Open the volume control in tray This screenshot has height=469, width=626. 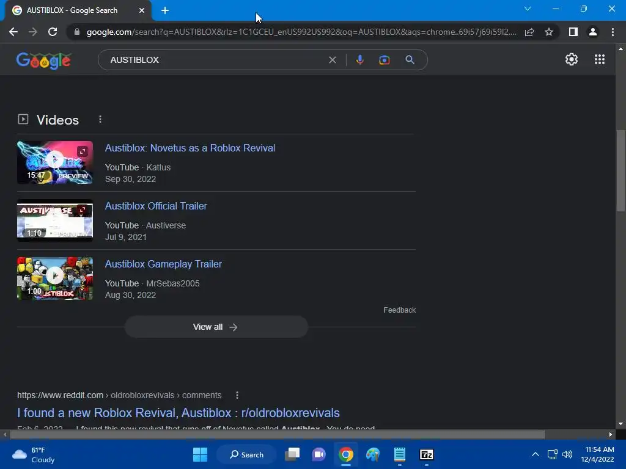point(567,454)
